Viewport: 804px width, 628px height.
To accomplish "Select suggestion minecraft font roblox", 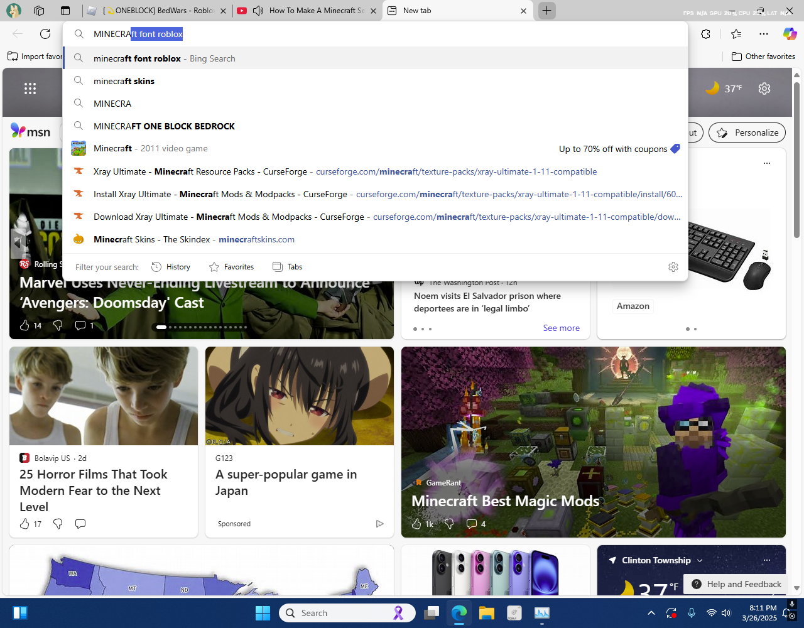I will point(376,58).
